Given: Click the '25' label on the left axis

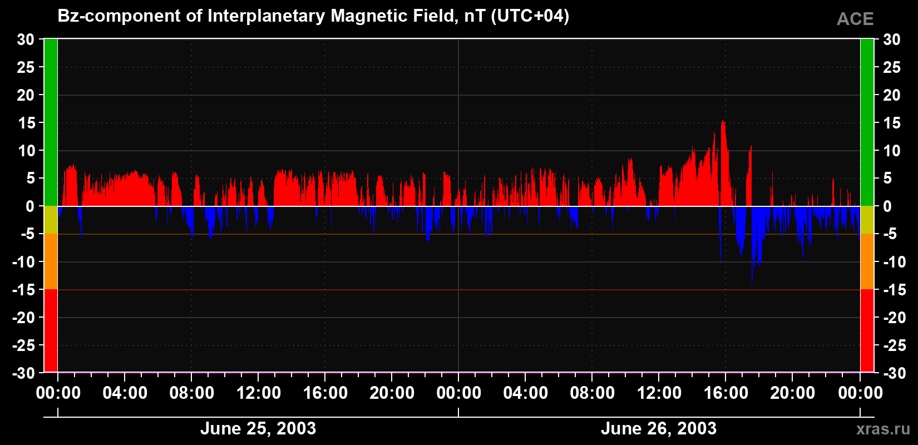Looking at the screenshot, I should [x=26, y=67].
